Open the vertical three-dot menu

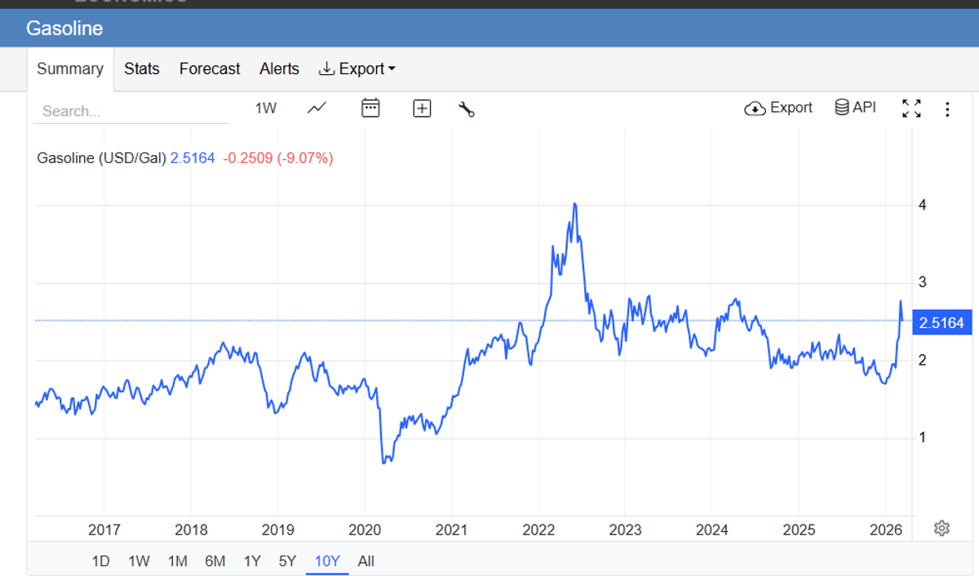point(947,107)
